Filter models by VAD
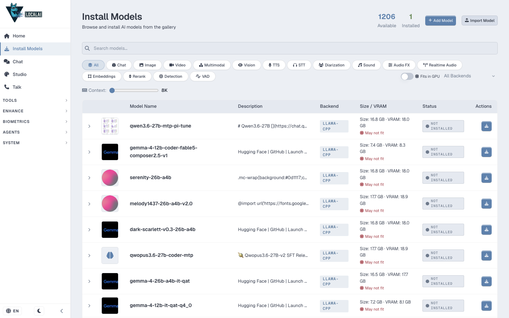Viewport: 509px width, 318px height. pos(203,76)
